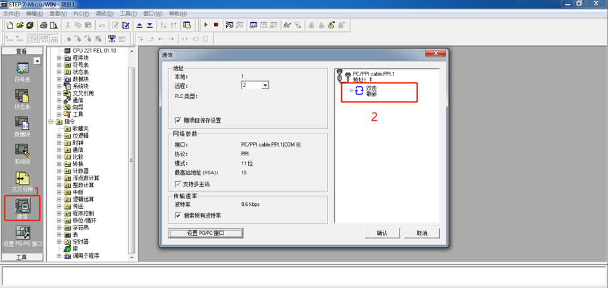Open the PLC(P) menu

[x=81, y=14]
